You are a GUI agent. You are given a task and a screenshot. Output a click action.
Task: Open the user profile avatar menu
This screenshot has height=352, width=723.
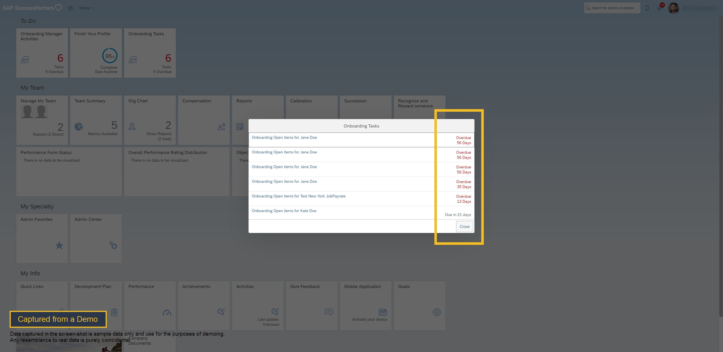tap(674, 8)
